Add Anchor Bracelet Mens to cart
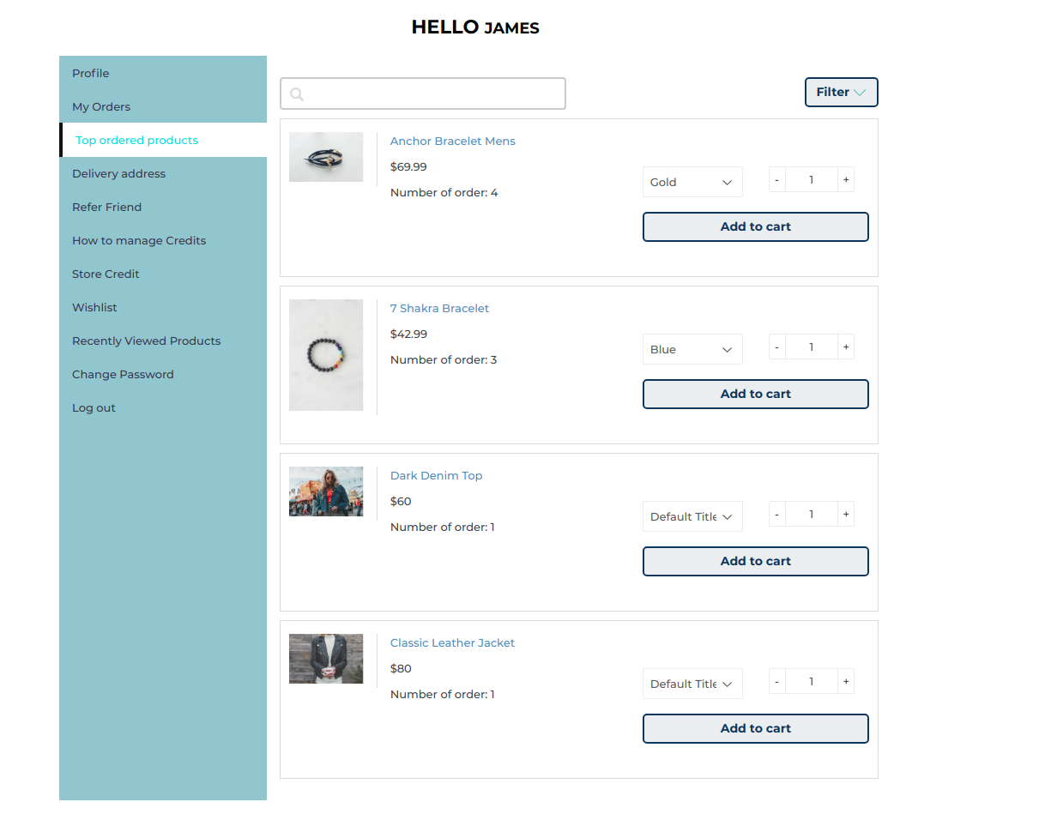1045x832 pixels. pyautogui.click(x=755, y=227)
